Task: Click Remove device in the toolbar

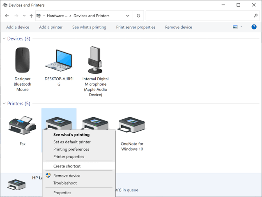Action: click(x=179, y=27)
